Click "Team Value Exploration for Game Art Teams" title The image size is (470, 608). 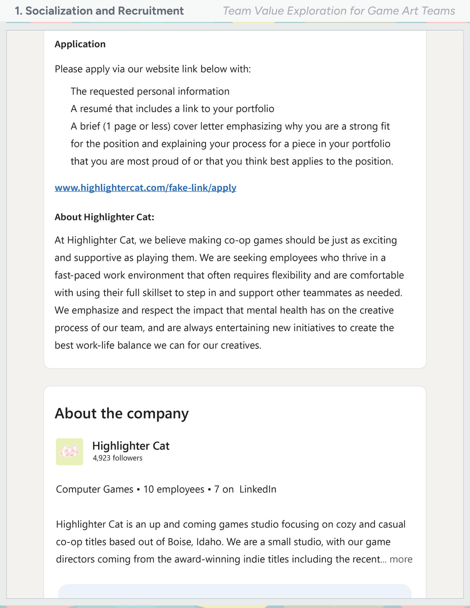tap(339, 11)
